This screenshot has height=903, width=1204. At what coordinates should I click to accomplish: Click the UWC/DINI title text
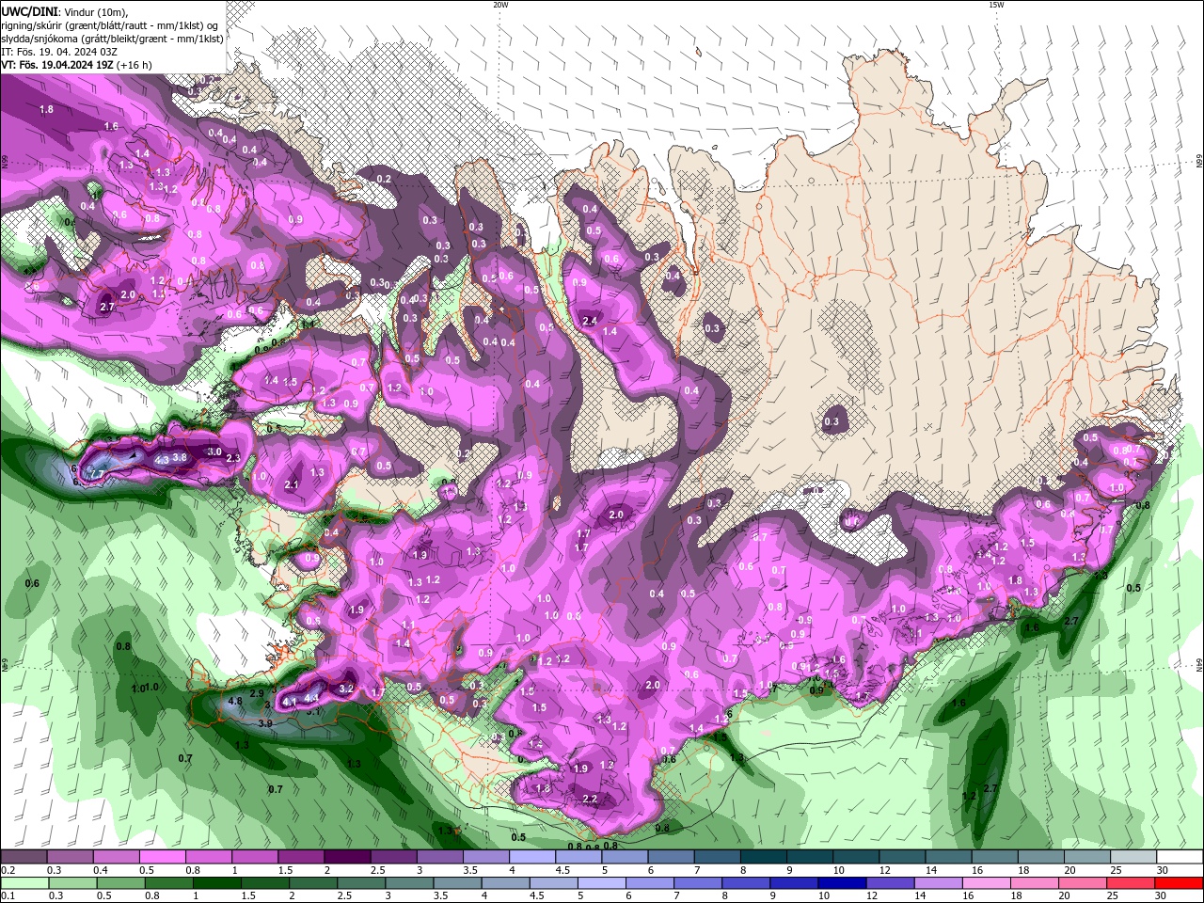[x=29, y=11]
